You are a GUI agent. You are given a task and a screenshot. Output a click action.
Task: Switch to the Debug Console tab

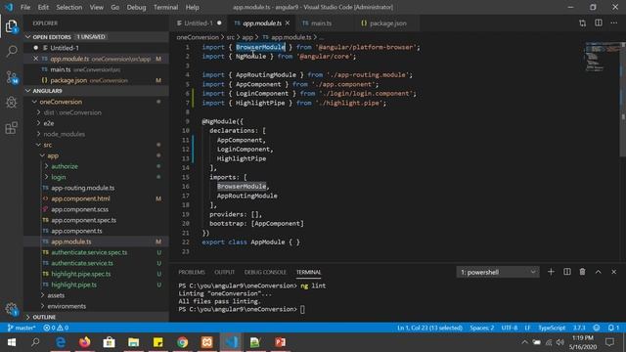point(265,272)
